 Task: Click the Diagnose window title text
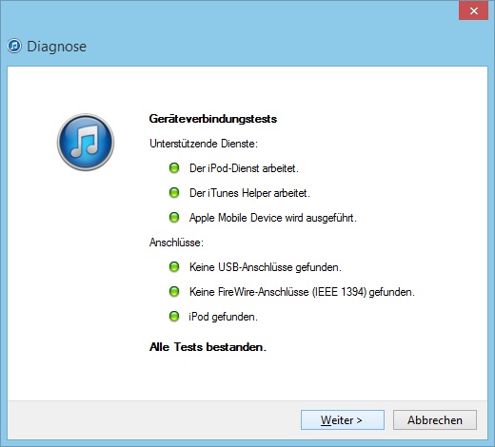coord(56,47)
